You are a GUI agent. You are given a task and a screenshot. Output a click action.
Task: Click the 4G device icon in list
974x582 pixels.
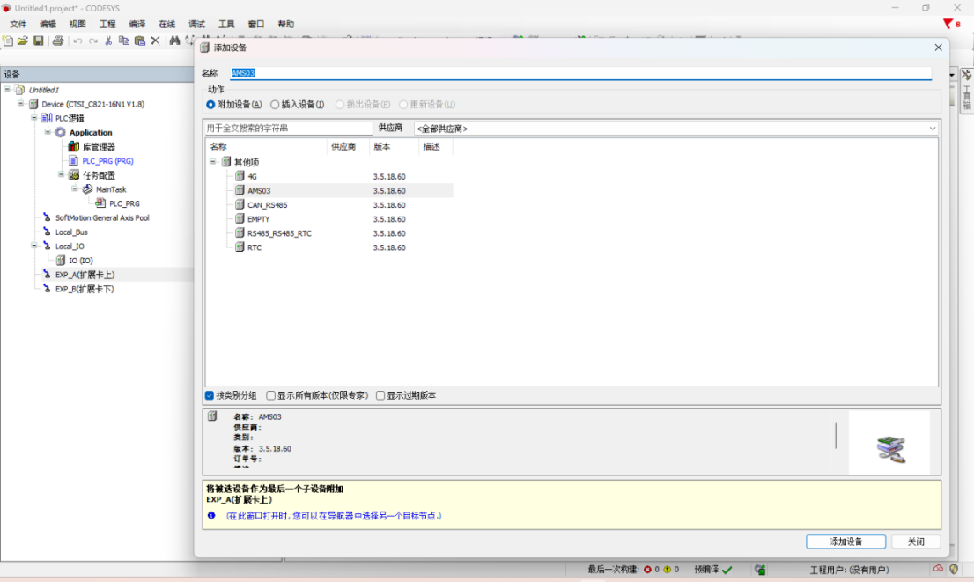pos(240,176)
